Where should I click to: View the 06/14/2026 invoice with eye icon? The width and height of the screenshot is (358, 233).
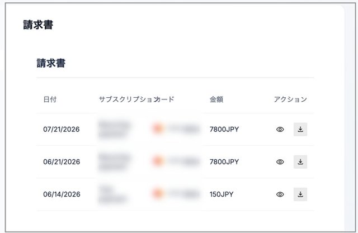[x=280, y=194]
